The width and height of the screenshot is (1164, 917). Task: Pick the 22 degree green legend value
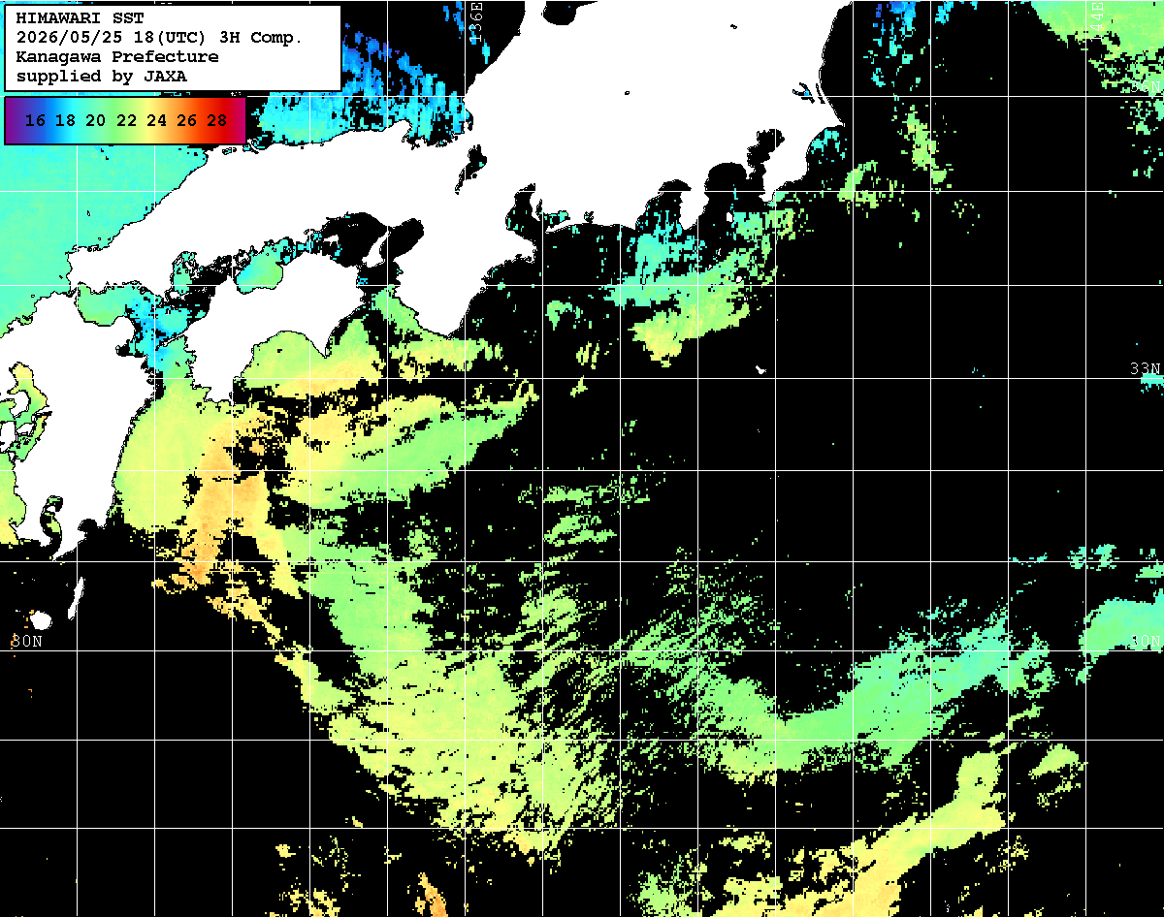[126, 121]
